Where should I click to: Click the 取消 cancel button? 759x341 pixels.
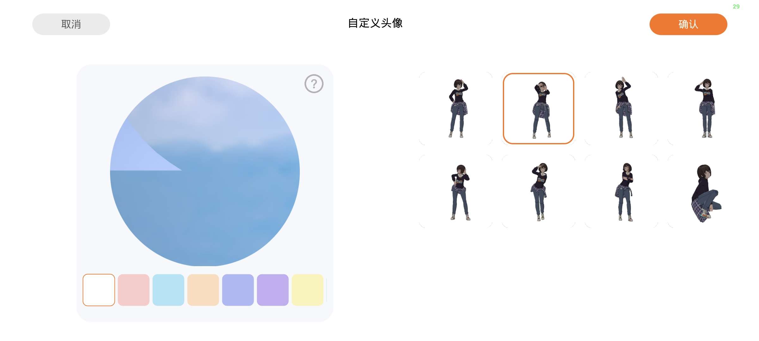(x=71, y=24)
